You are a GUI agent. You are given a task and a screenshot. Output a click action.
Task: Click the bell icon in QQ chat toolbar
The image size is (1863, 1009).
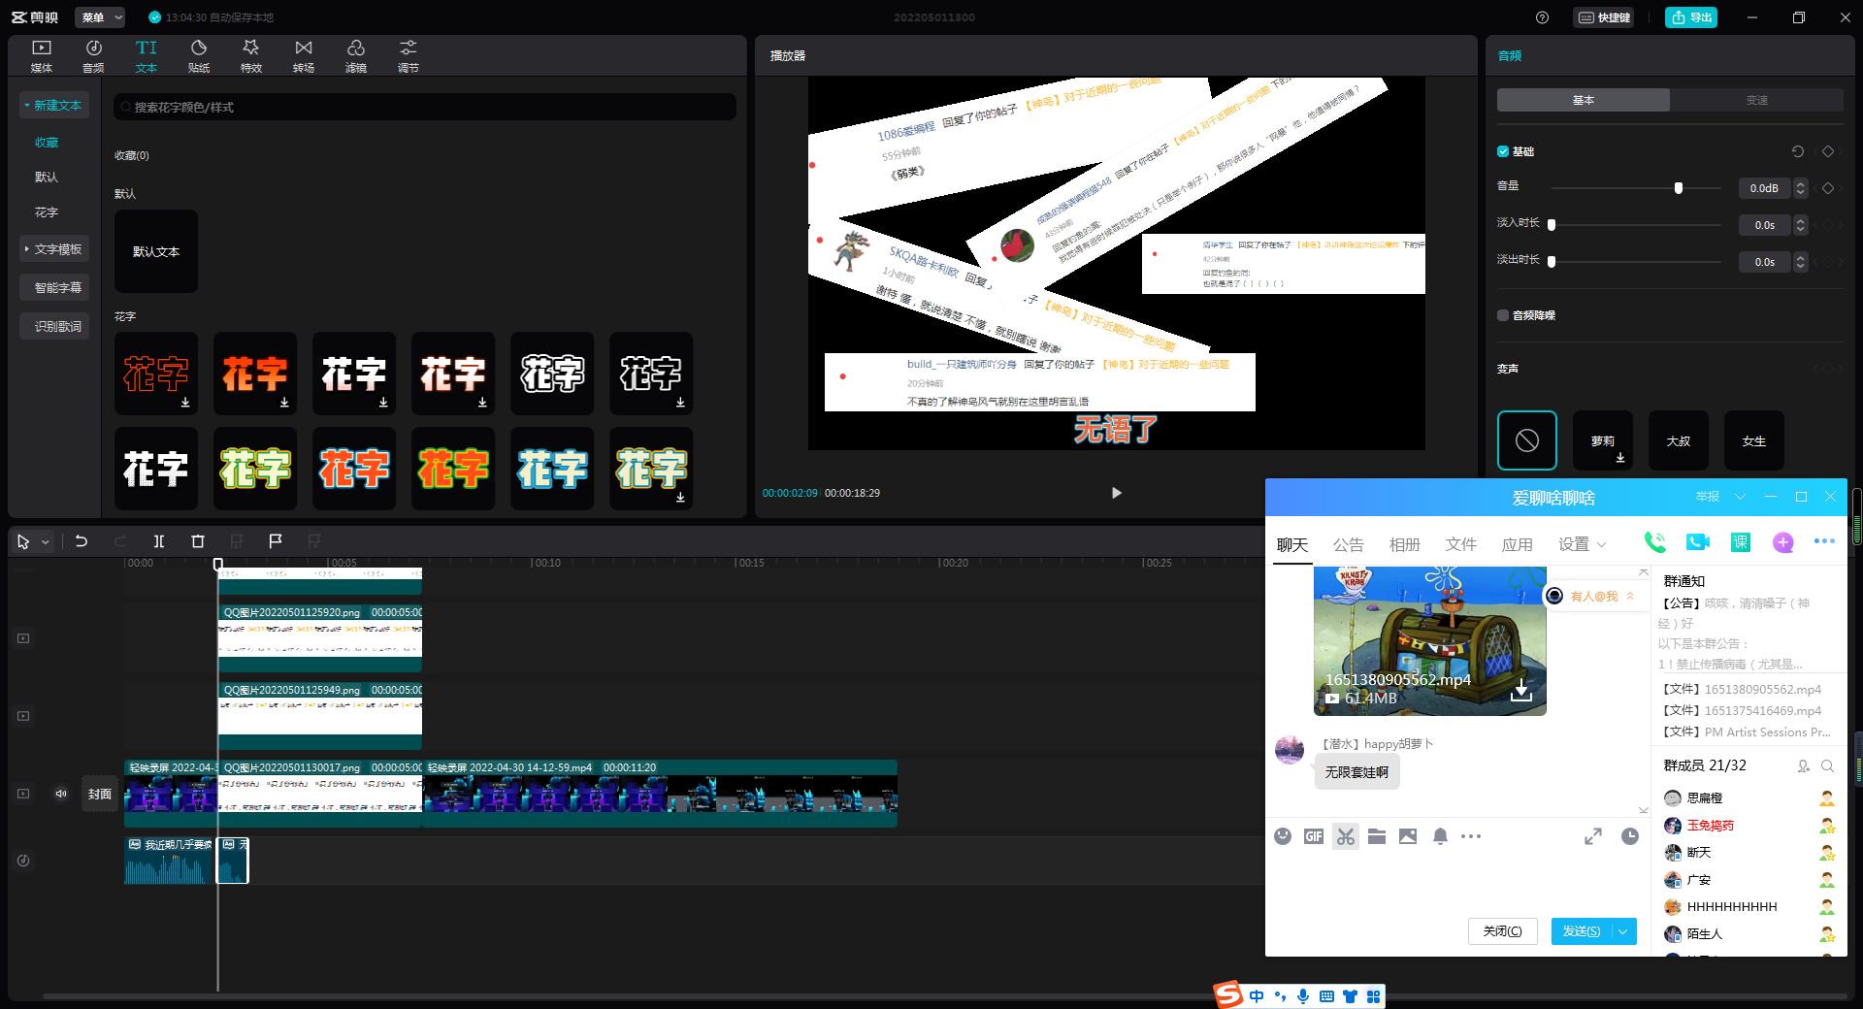coord(1441,836)
